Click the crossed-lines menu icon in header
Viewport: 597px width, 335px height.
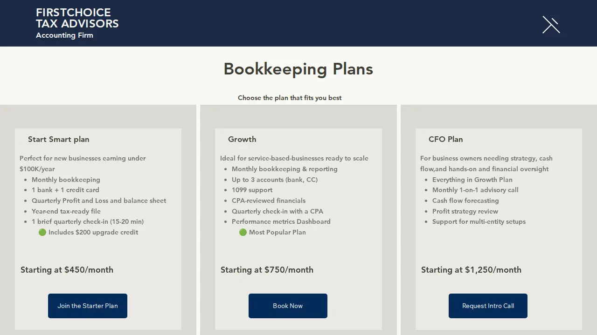point(551,25)
